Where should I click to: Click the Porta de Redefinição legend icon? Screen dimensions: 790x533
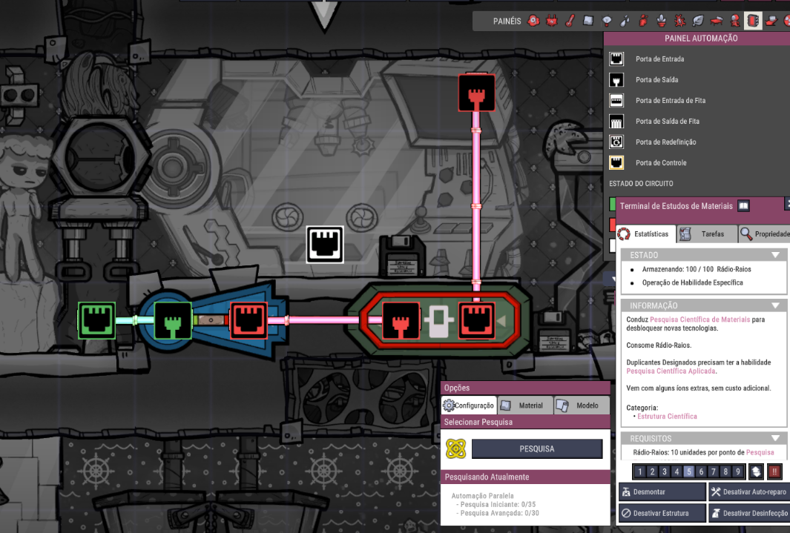[x=616, y=142]
